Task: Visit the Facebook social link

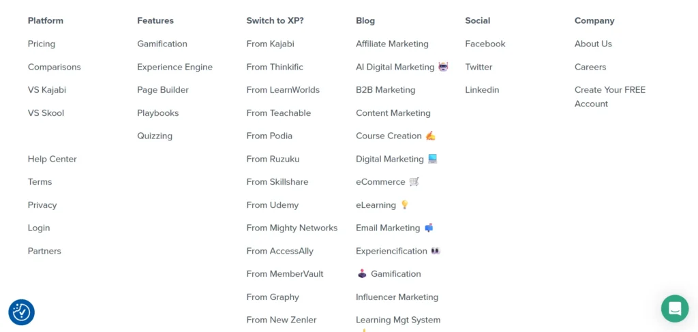Action: point(485,44)
